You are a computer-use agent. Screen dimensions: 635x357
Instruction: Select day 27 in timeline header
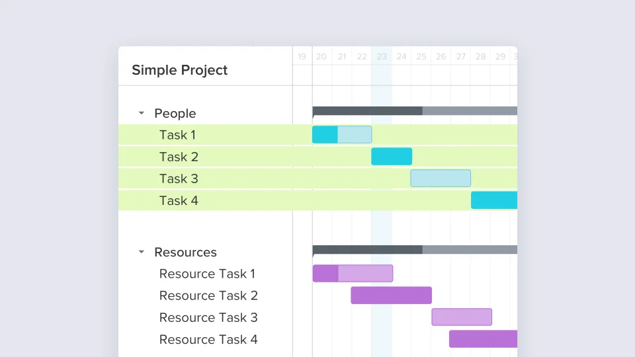pos(461,57)
